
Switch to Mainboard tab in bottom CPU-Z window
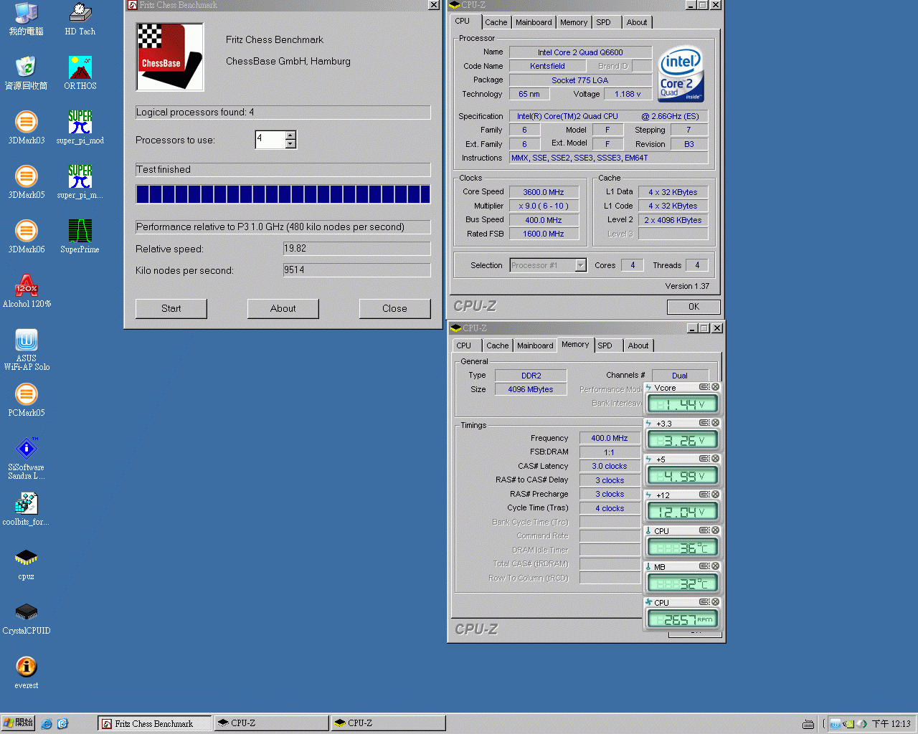tap(536, 345)
